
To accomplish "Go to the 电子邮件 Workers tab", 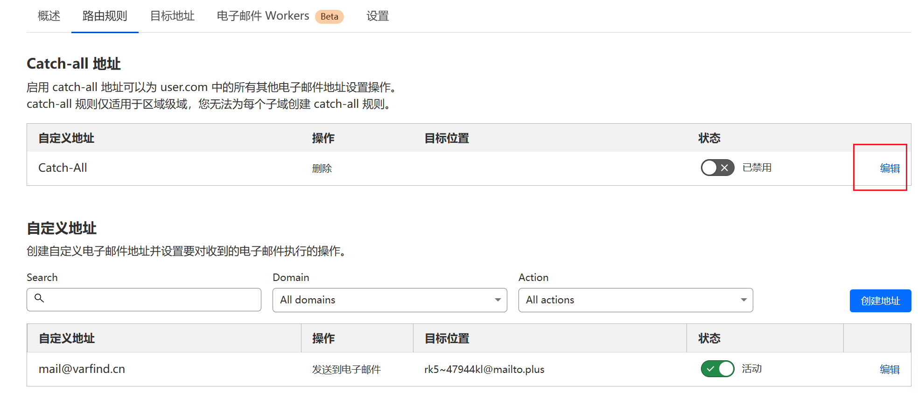I will tap(263, 16).
